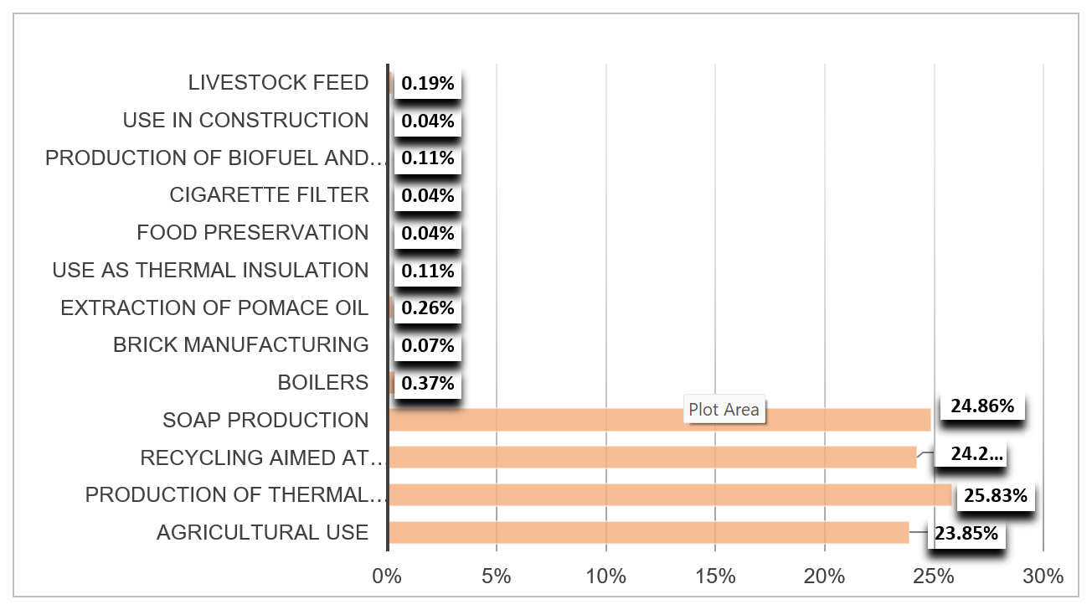1092x610 pixels.
Task: Select the PRODUCTION OF THERMAL bar
Action: (670, 495)
